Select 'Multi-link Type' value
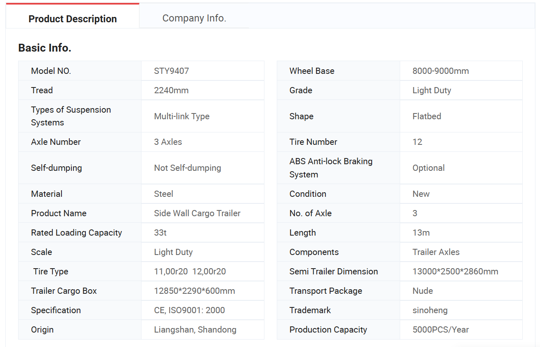540x347 pixels. pos(182,116)
